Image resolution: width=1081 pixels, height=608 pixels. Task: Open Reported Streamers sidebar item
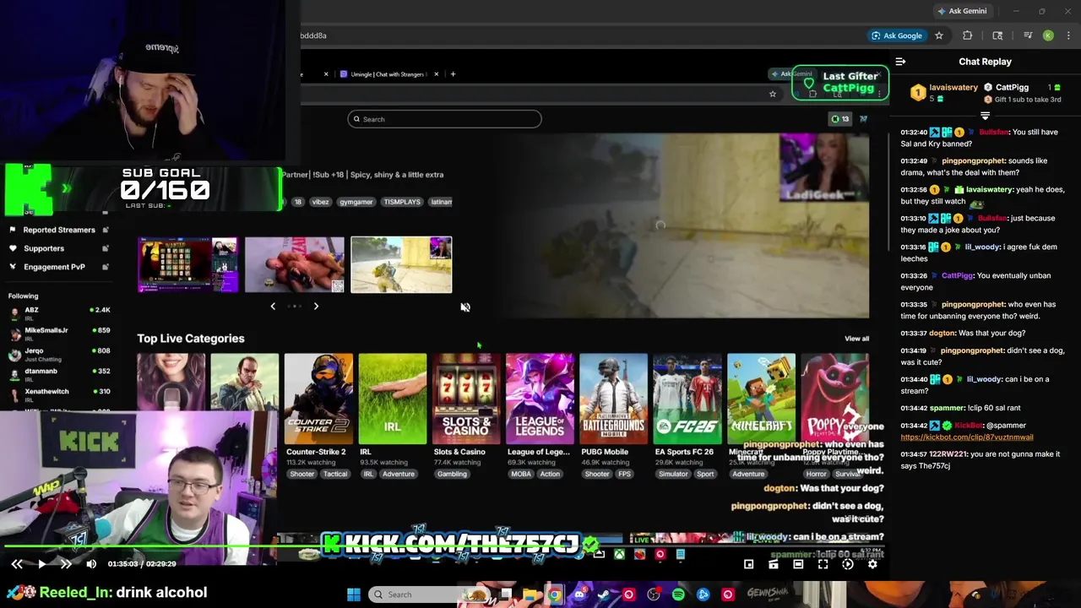[x=58, y=230]
